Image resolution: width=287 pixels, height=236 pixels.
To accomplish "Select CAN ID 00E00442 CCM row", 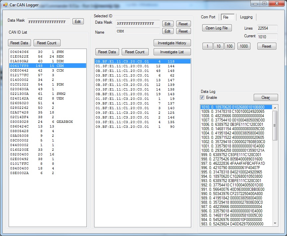I will pyautogui.click(x=48, y=71).
